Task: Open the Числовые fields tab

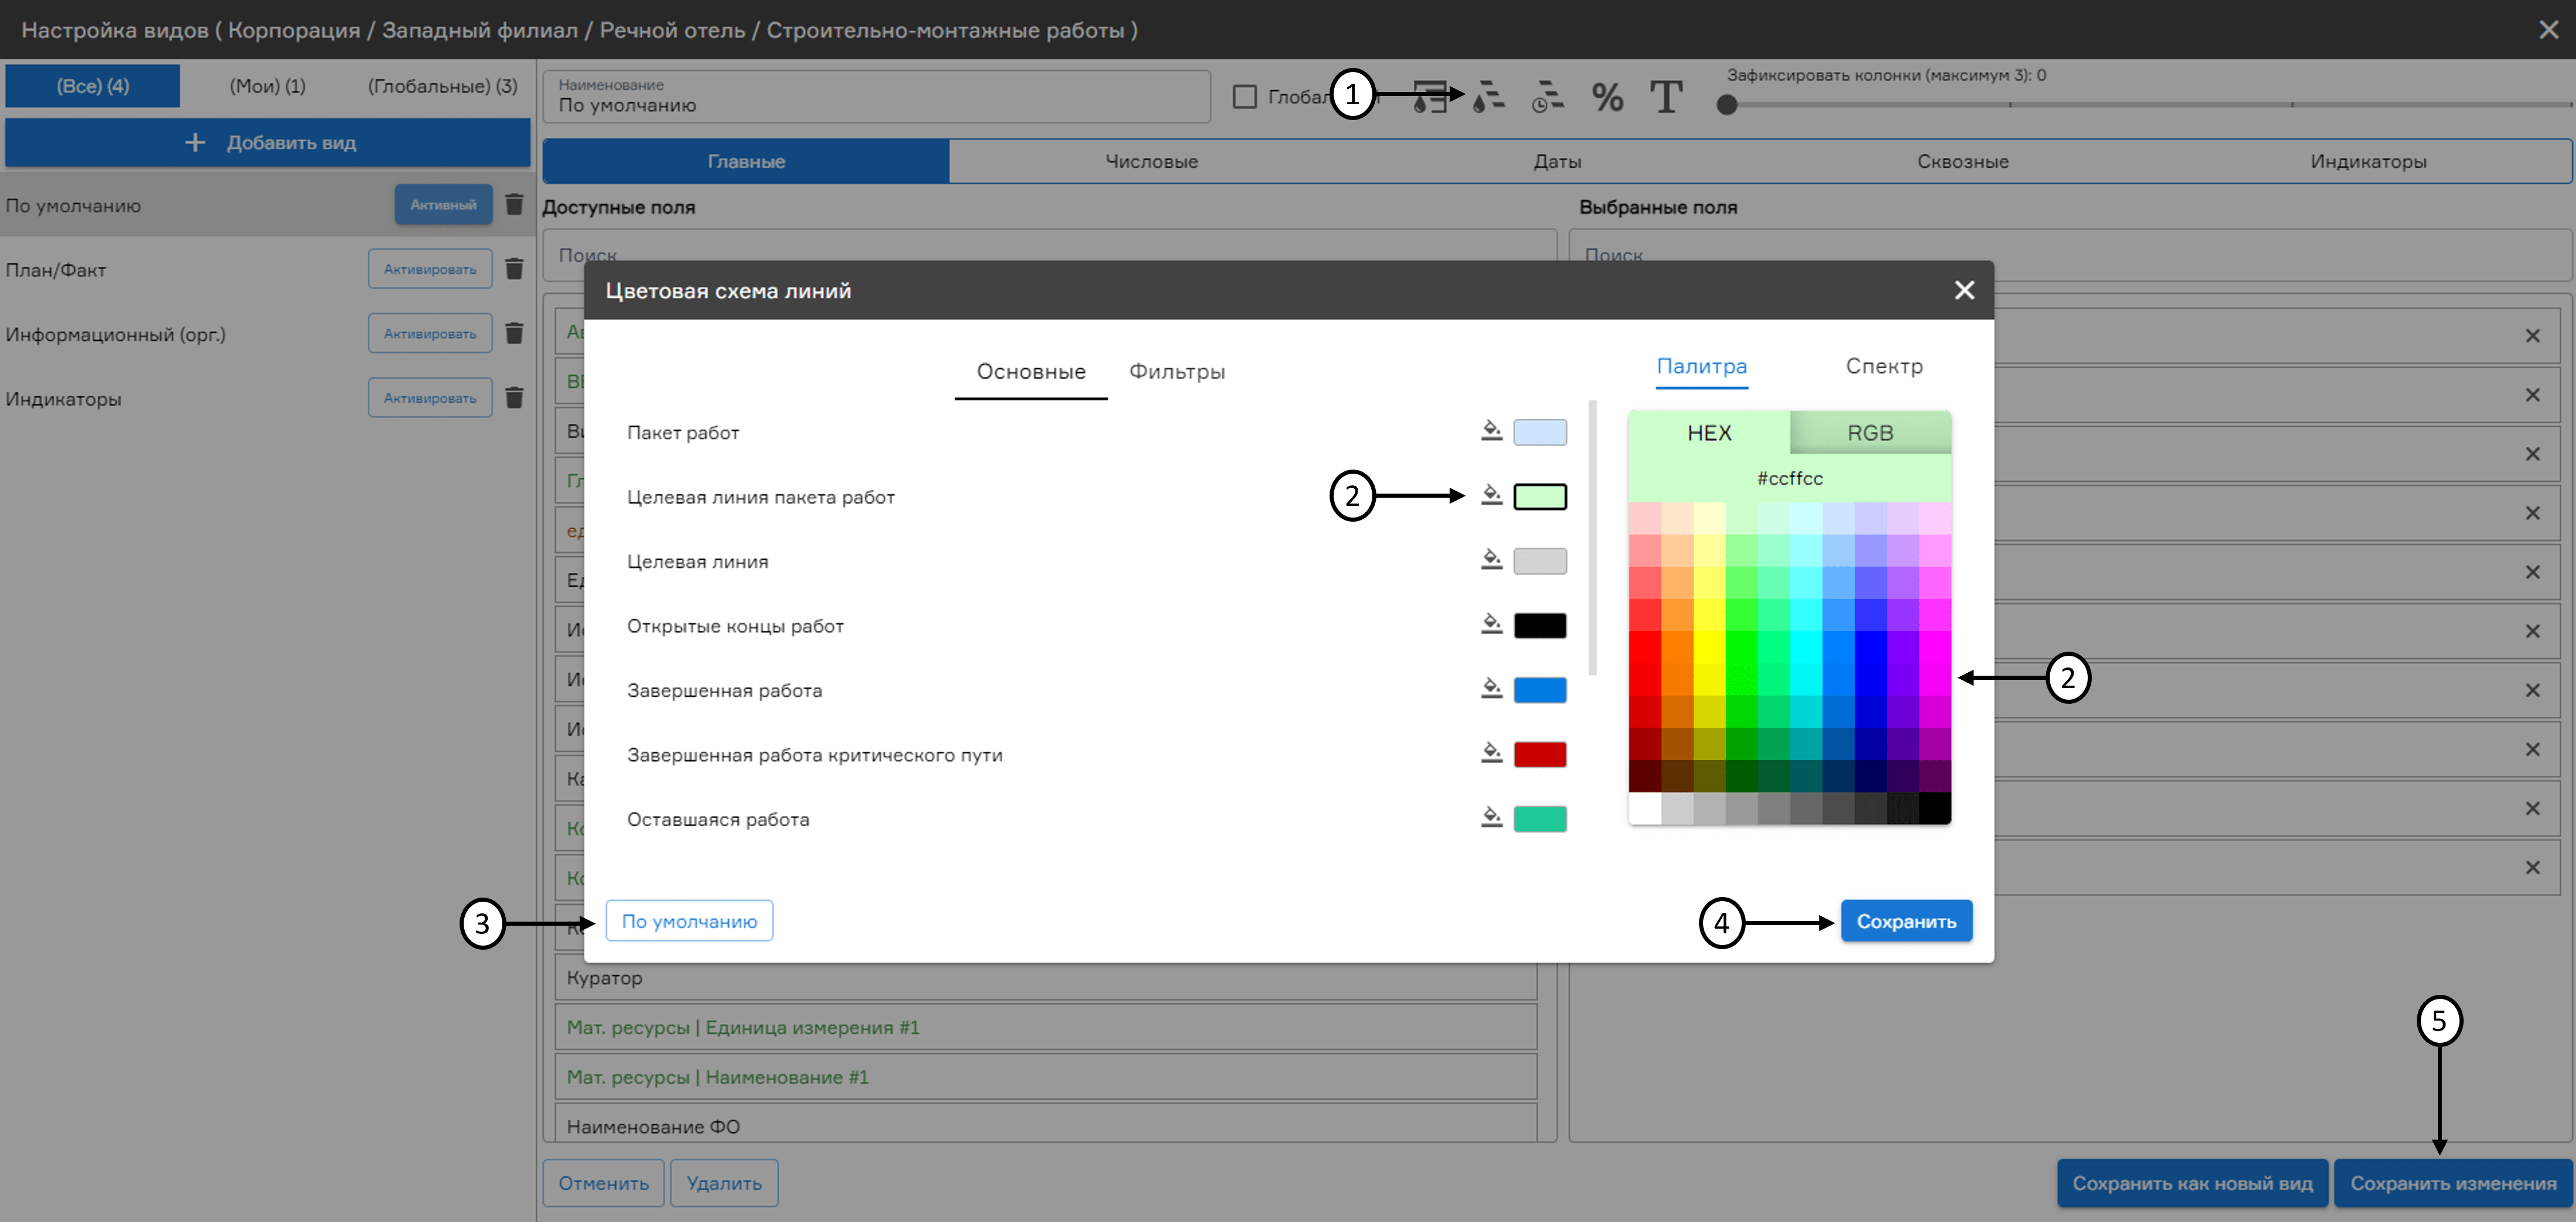Action: pos(1151,161)
